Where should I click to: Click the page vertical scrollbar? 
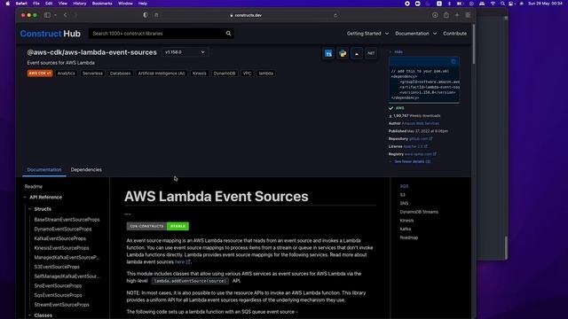[x=473, y=45]
